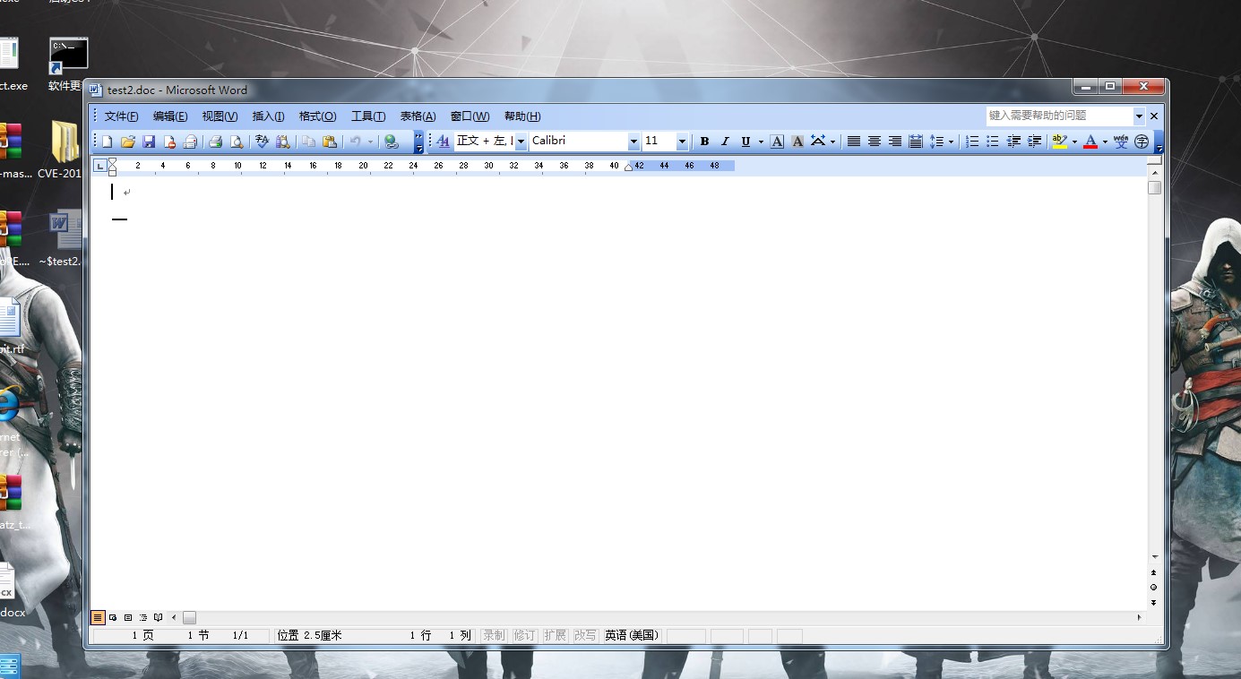The width and height of the screenshot is (1241, 679).
Task: Toggle bold formatting
Action: point(704,142)
